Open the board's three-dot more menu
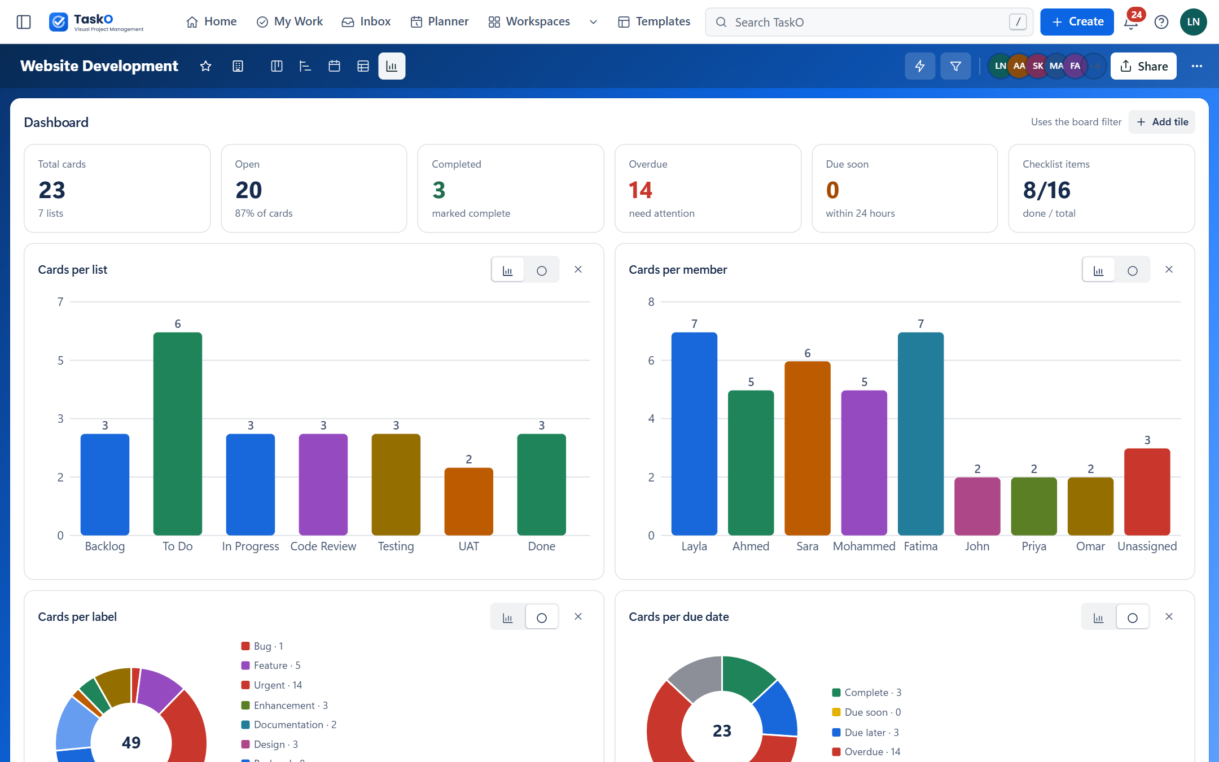Image resolution: width=1219 pixels, height=762 pixels. coord(1196,66)
